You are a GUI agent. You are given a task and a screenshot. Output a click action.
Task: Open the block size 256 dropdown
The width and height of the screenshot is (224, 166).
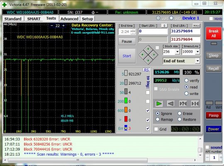coord(177,51)
